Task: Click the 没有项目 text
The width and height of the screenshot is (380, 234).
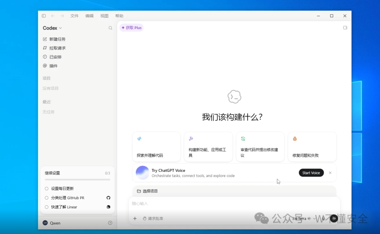Action: point(50,88)
